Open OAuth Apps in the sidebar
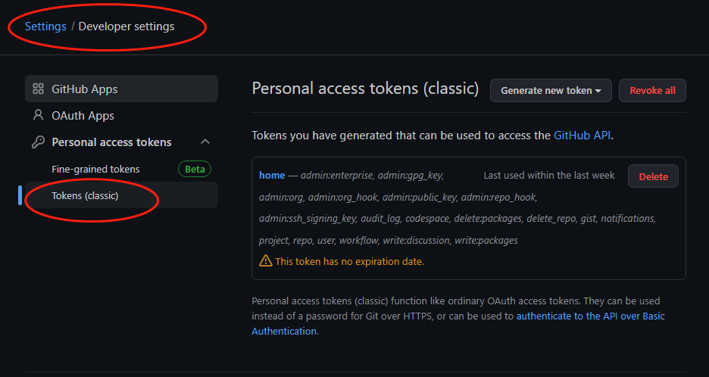Image resolution: width=709 pixels, height=377 pixels. point(122,115)
